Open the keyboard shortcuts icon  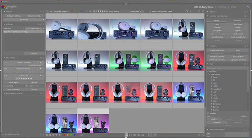[199, 11]
